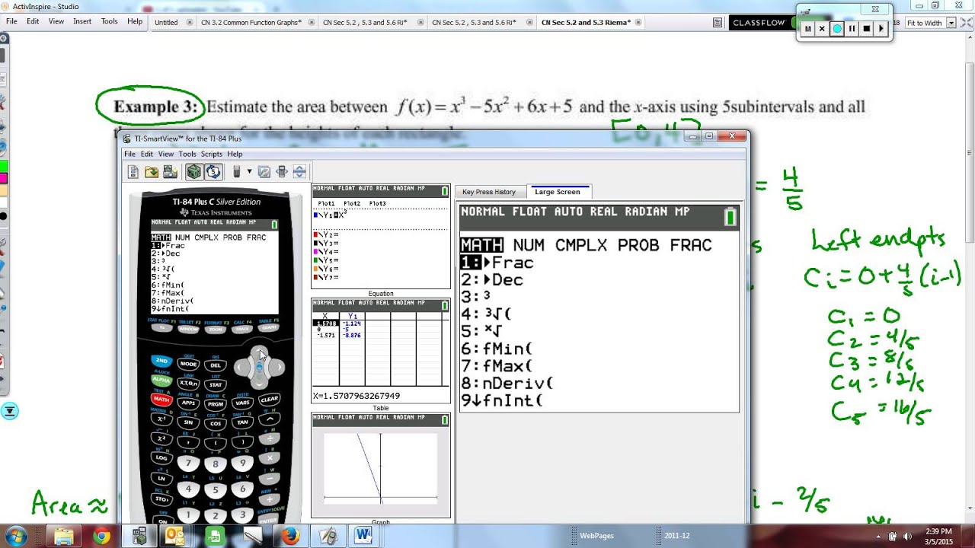
Task: Toggle the View3 cube icon in TI-SmartView
Action: tap(194, 172)
